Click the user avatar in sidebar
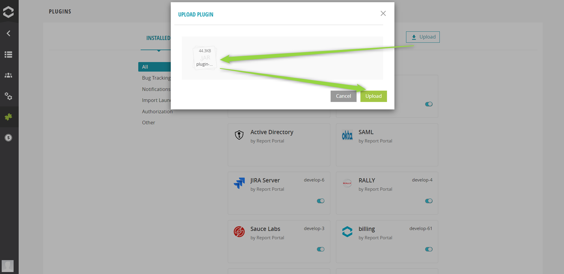564x274 pixels. (8, 266)
